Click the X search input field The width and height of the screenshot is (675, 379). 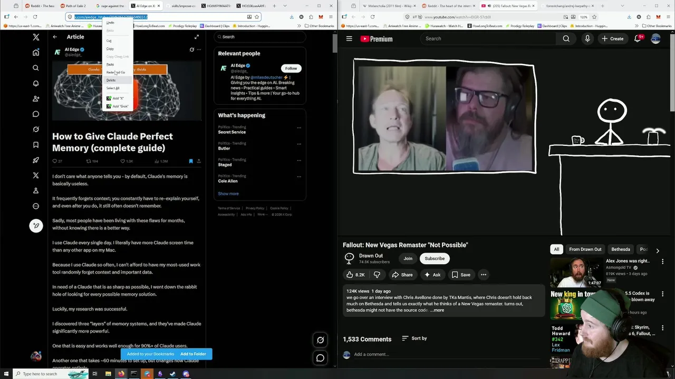pyautogui.click(x=260, y=37)
